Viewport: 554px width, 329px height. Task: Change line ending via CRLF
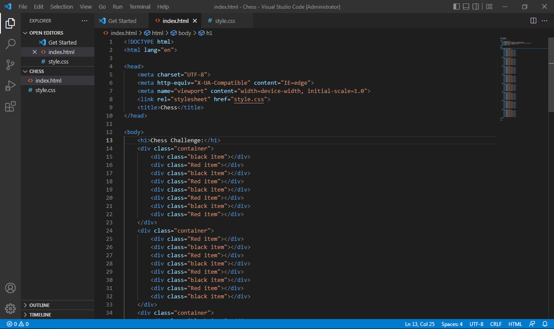coord(496,324)
